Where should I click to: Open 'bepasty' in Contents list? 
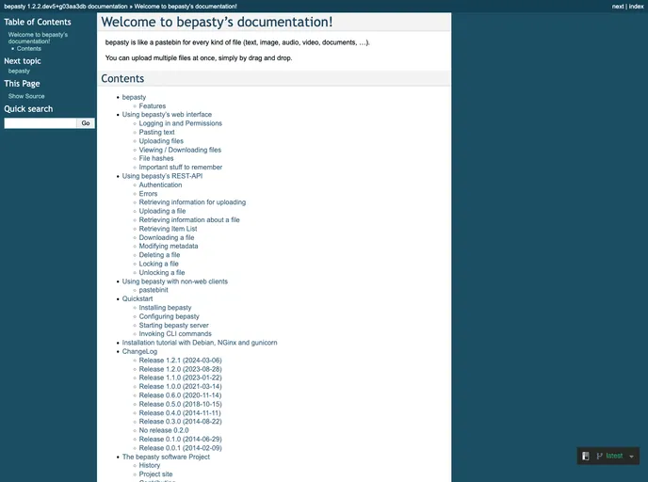coord(134,97)
